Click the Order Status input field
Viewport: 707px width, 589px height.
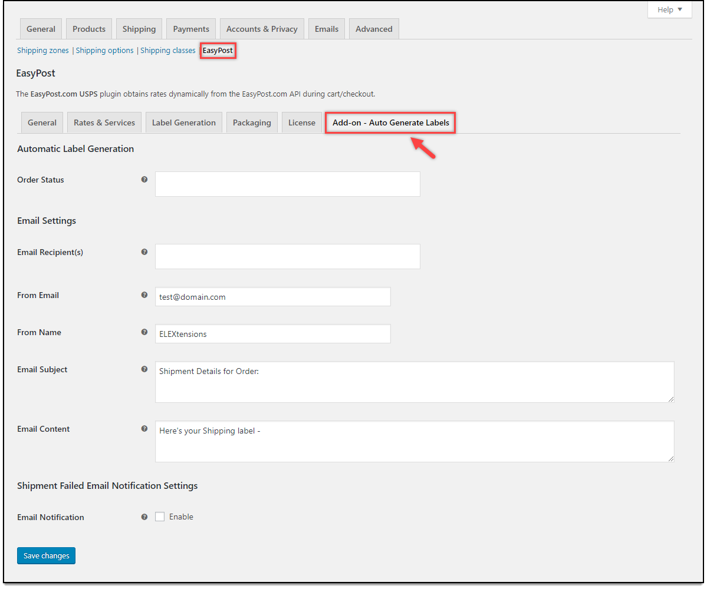[288, 184]
